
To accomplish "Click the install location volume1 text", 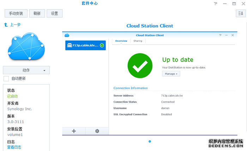I will tap(15, 135).
